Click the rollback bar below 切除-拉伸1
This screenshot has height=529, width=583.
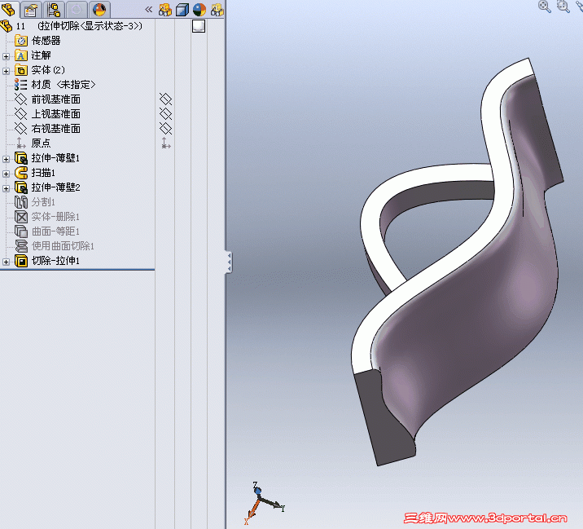[x=77, y=270]
